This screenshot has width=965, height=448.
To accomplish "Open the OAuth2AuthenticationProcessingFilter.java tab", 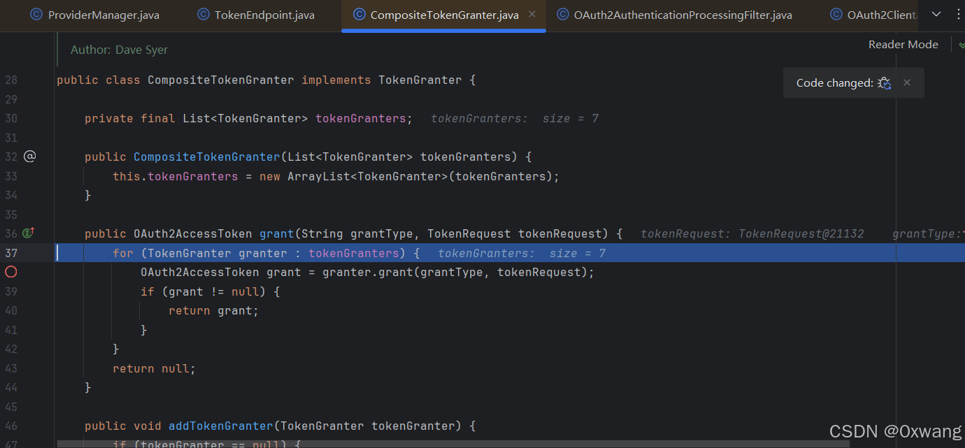I will tap(674, 15).
